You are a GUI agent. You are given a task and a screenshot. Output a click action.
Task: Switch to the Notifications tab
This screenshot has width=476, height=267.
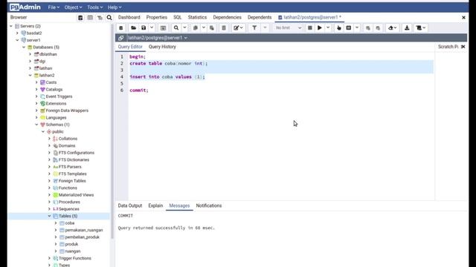click(209, 205)
